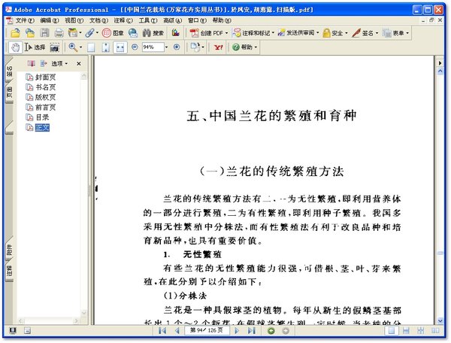
Task: Select the Hand tool
Action: pyautogui.click(x=15, y=47)
